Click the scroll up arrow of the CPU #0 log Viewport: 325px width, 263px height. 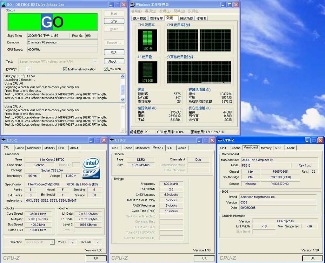click(123, 76)
